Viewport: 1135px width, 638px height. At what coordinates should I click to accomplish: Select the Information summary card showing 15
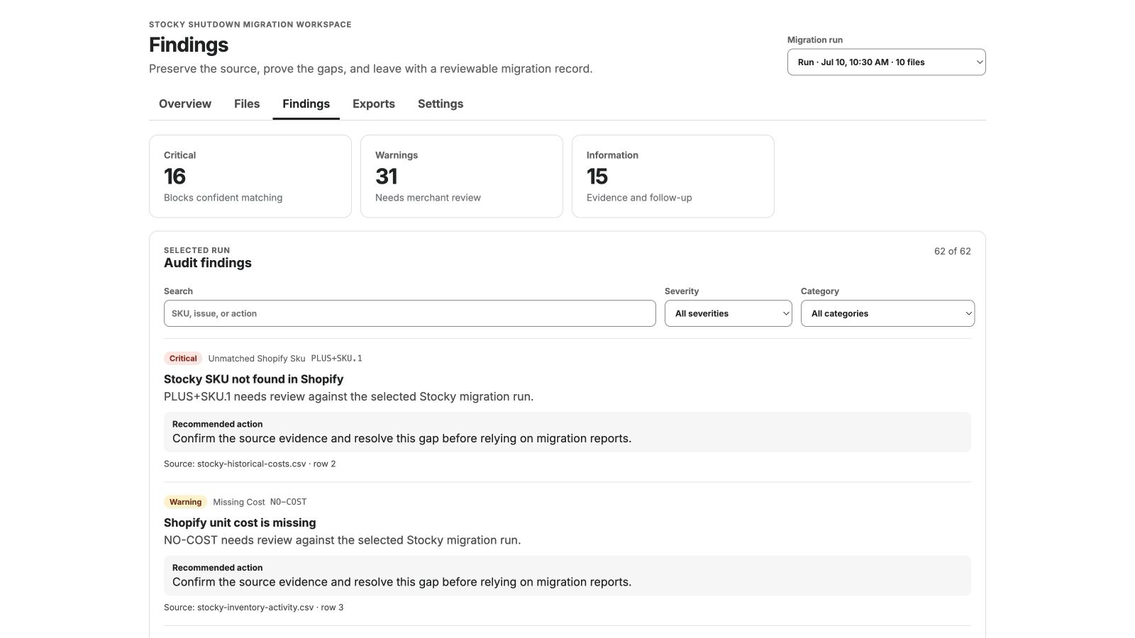673,177
